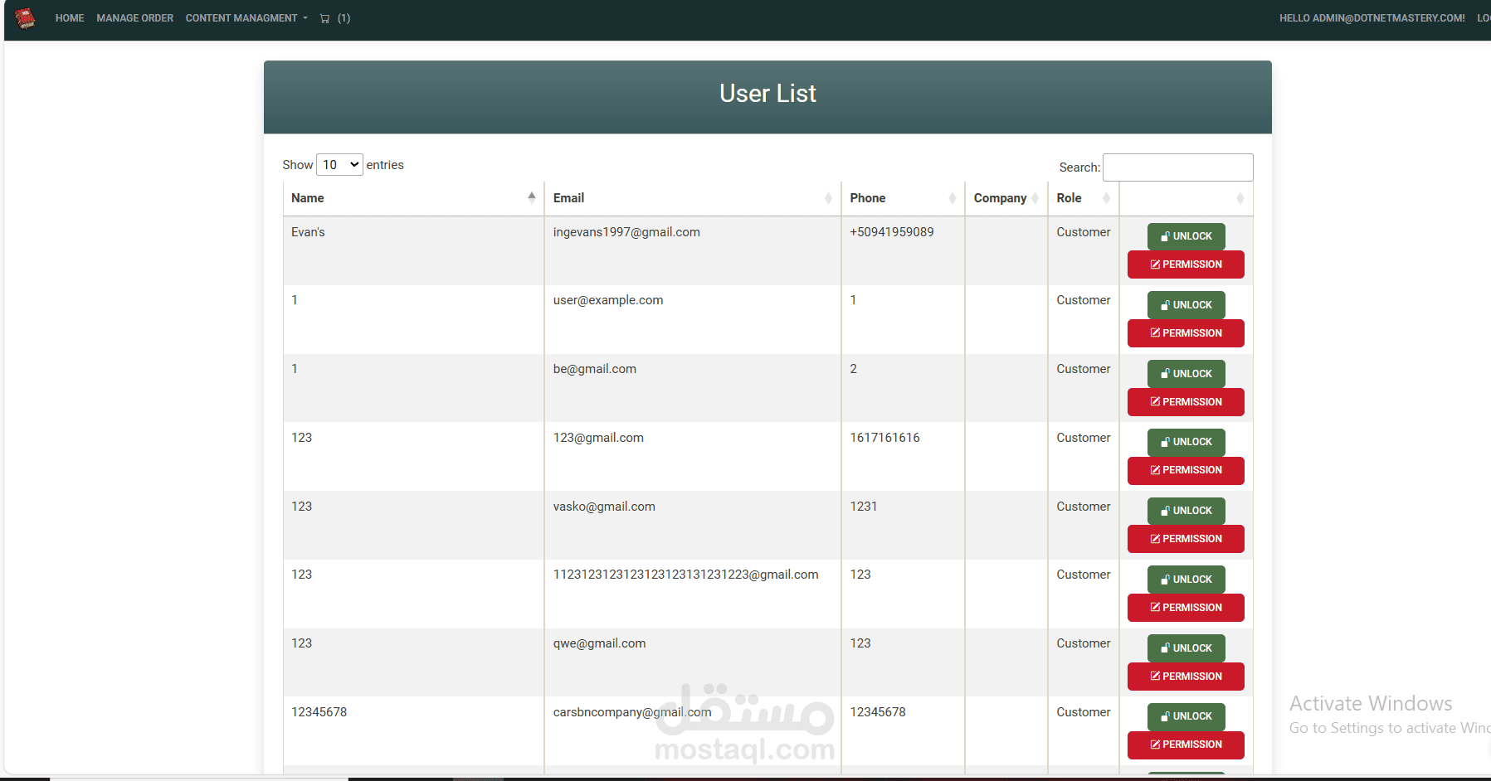Select phone number 1617161616
1491x781 pixels.
pos(884,438)
